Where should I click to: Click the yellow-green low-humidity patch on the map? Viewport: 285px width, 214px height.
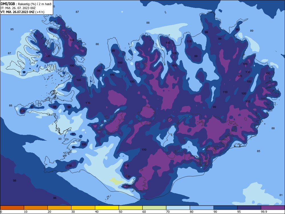(x=116, y=181)
